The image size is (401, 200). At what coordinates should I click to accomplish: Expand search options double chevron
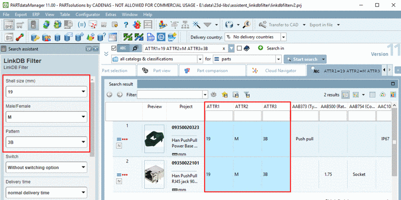106,53
